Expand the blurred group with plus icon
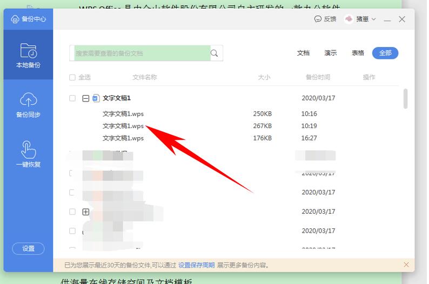This screenshot has height=284, width=429. [85, 212]
